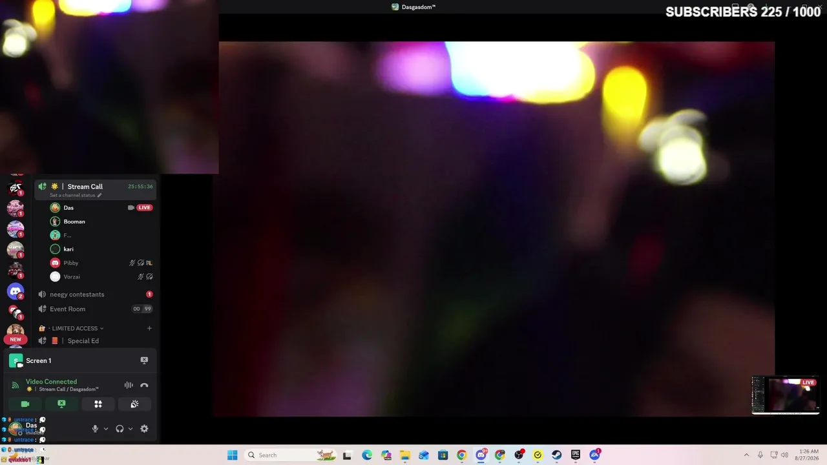
Task: Deafen with the headphones icon
Action: tap(120, 429)
